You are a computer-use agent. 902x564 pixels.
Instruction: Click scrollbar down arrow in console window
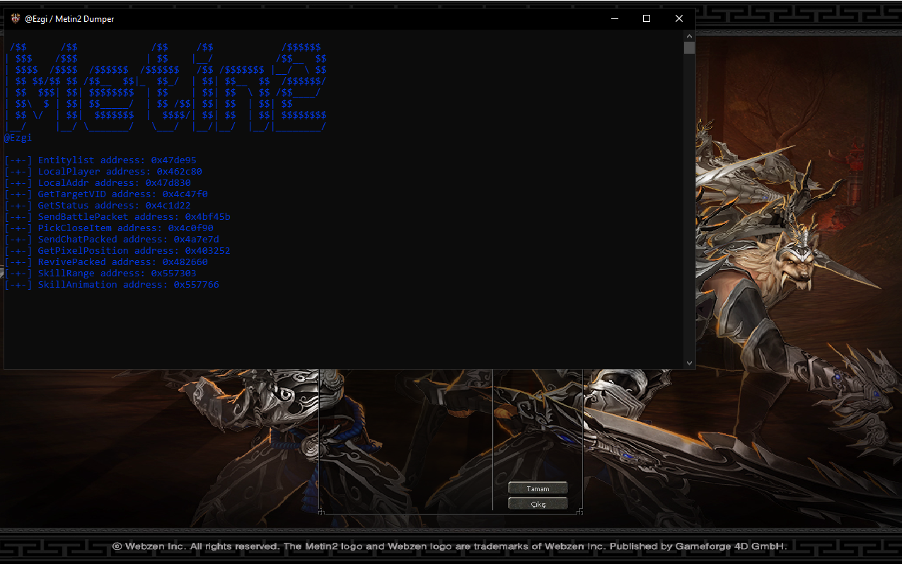pyautogui.click(x=690, y=363)
